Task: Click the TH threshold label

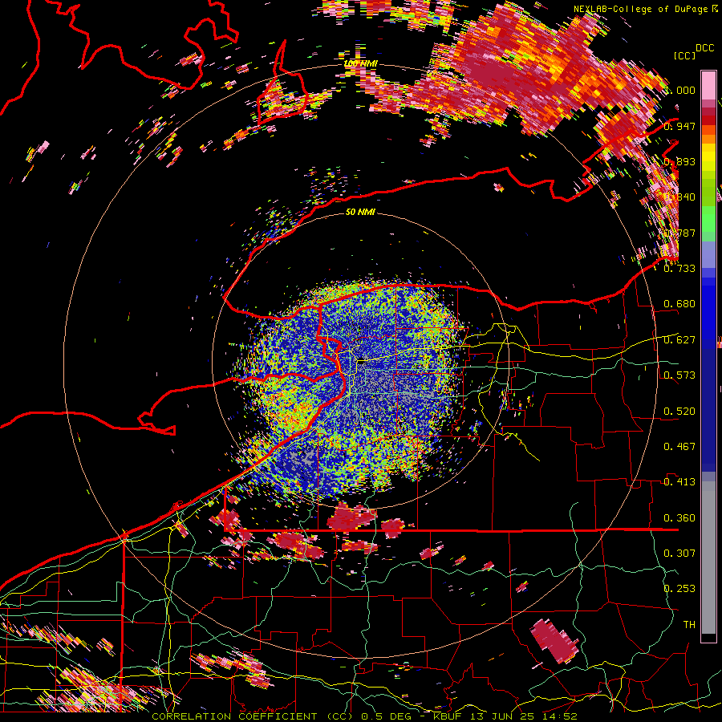Action: [x=689, y=625]
